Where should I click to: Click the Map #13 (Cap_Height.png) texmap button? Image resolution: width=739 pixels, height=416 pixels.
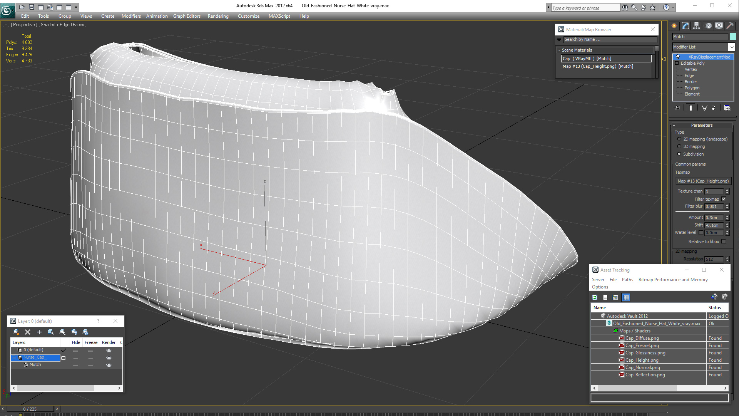click(x=703, y=181)
